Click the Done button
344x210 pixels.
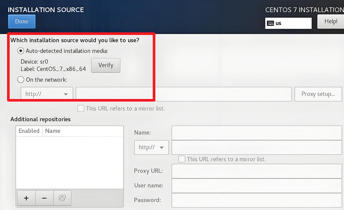(x=22, y=22)
